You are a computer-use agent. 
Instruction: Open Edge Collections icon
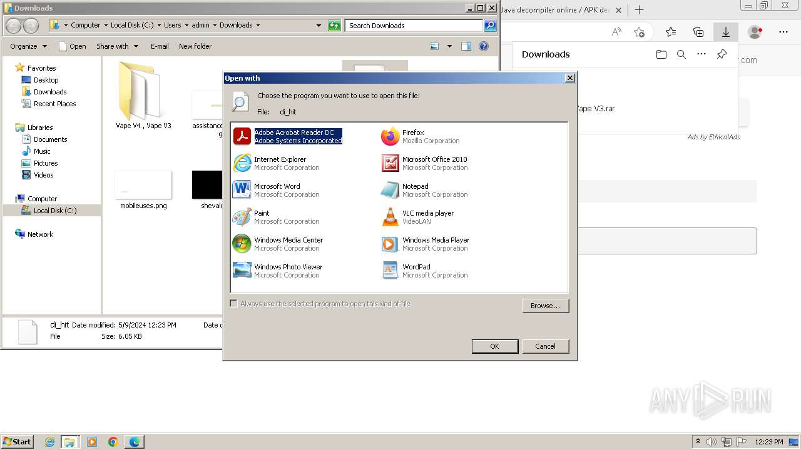698,32
